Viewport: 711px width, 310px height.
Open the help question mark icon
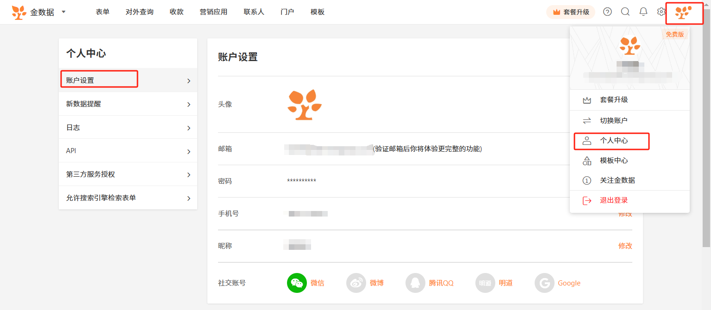[x=607, y=12]
